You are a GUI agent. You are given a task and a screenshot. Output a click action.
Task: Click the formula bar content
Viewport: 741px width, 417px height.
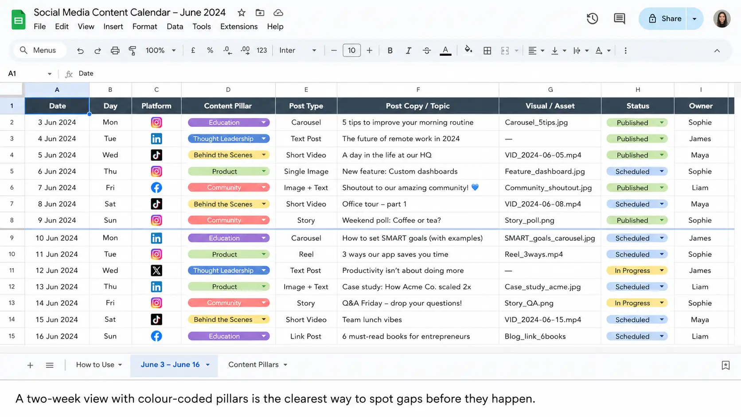pyautogui.click(x=86, y=74)
